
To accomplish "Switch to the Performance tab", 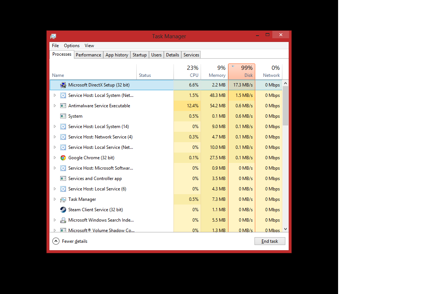I will (88, 55).
